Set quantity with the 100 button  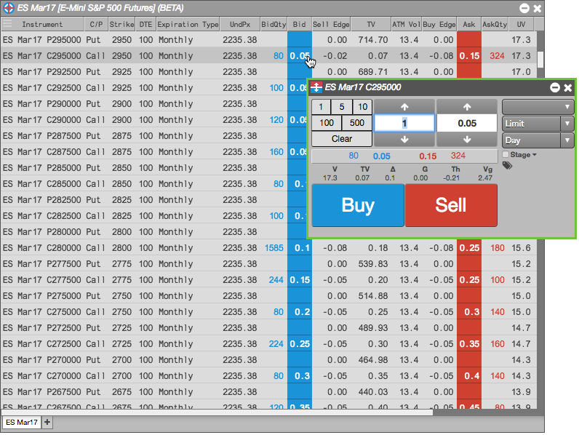[327, 123]
